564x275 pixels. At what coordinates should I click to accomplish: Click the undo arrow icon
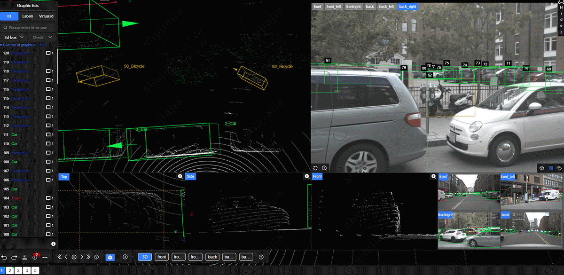click(x=4, y=257)
